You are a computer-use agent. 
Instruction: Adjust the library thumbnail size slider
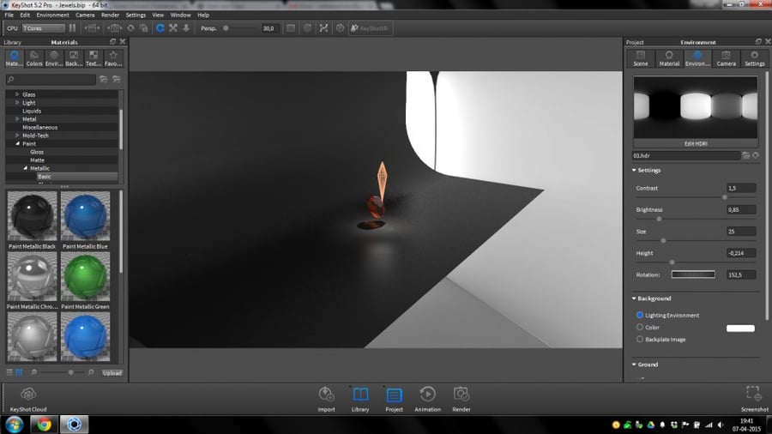tap(71, 372)
